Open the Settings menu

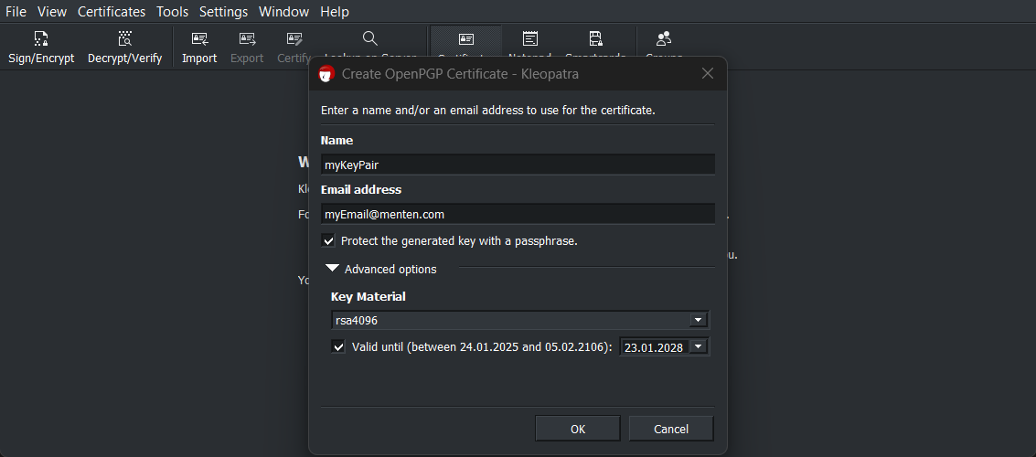[x=223, y=12]
